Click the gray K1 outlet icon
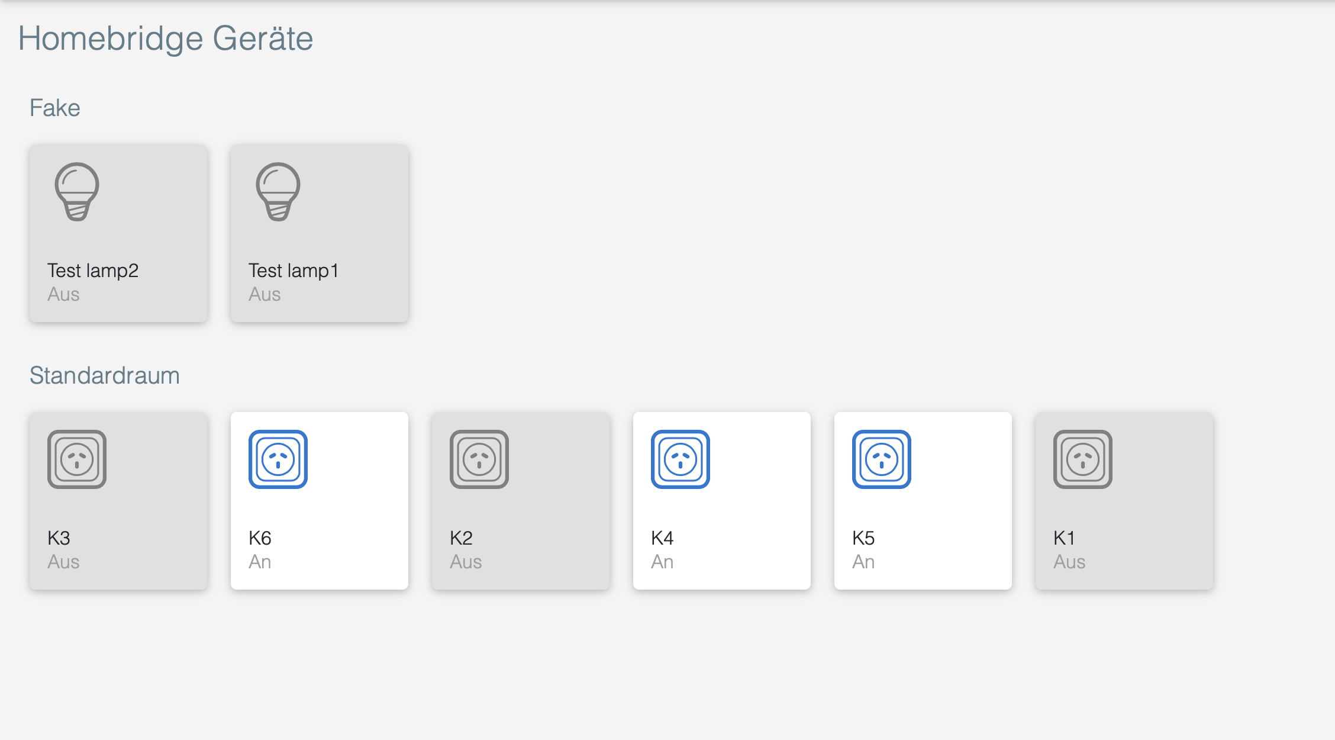The width and height of the screenshot is (1335, 740). point(1083,459)
